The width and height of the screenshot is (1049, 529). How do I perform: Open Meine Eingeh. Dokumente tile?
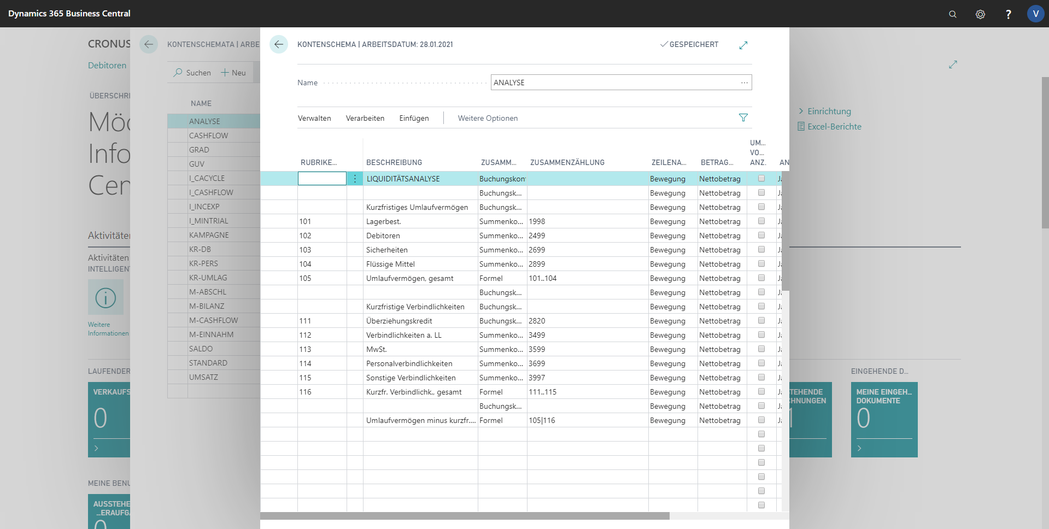(x=884, y=420)
